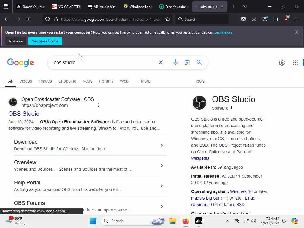This screenshot has height=228, width=304.
Task: Open File Explorer from the taskbar
Action: pos(172,221)
